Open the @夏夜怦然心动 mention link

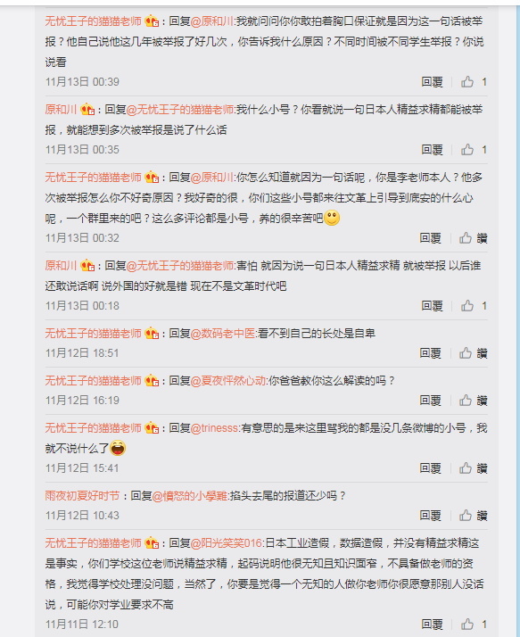(228, 381)
